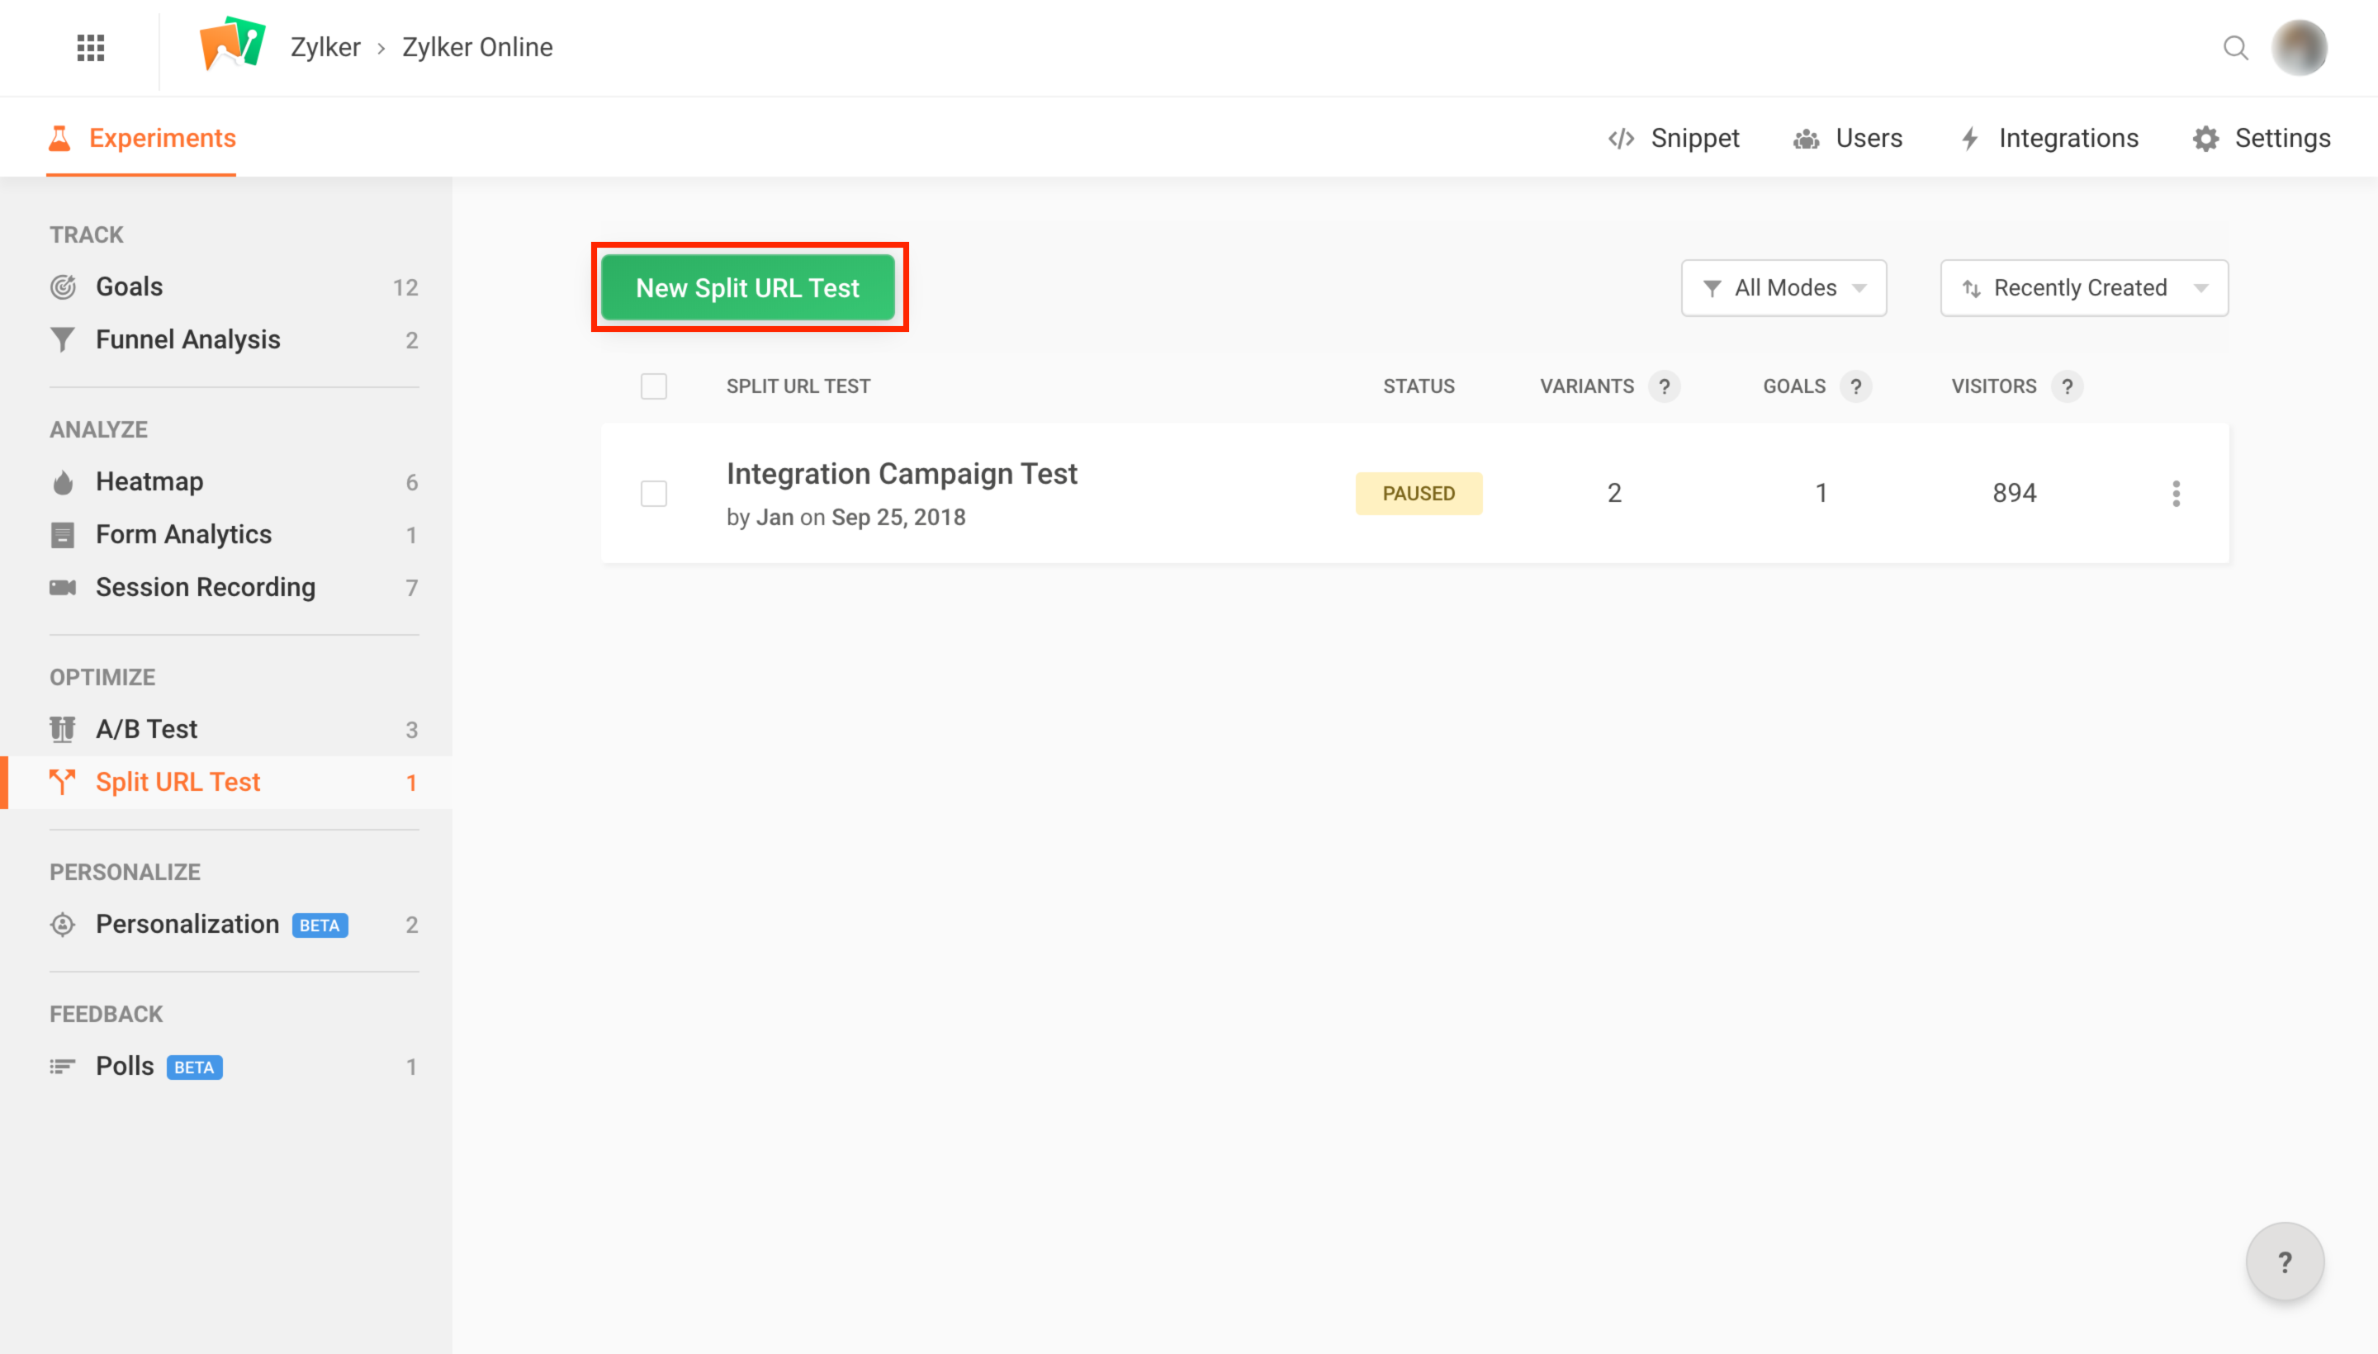Open the Integration Campaign Test details
This screenshot has height=1354, width=2378.
point(901,473)
